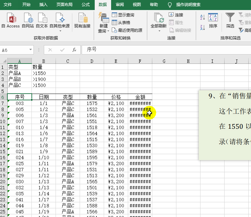Click the insert function fx button
The height and width of the screenshot is (217, 251).
click(x=74, y=50)
